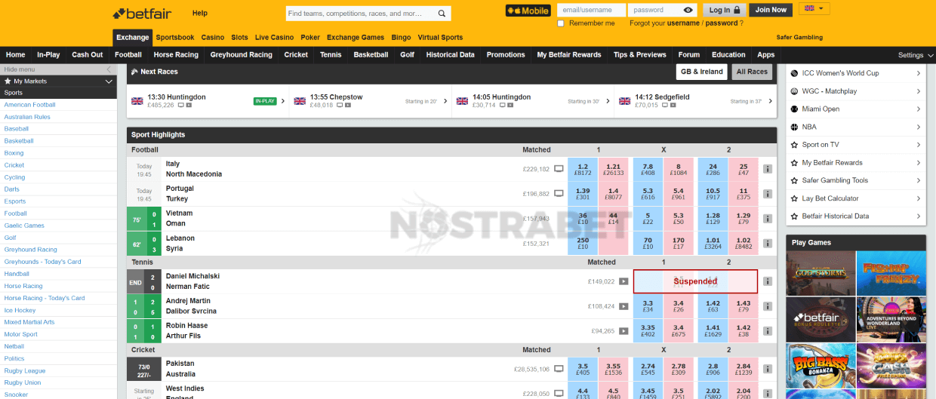This screenshot has width=936, height=399.
Task: Open the 13:30 Huntingdon race arrow
Action: pyautogui.click(x=283, y=101)
